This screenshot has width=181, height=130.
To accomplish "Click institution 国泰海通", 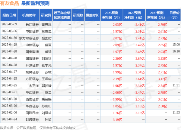I will click(32, 52).
